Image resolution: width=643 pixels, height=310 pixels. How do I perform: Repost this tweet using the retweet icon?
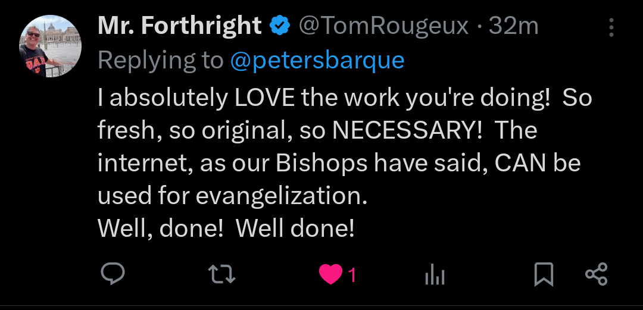[x=221, y=274]
